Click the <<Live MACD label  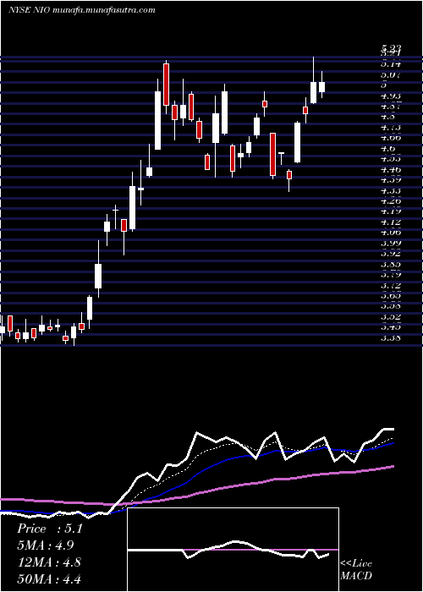click(x=356, y=570)
